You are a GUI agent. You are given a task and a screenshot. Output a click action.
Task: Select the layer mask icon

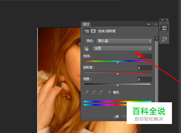point(93,31)
